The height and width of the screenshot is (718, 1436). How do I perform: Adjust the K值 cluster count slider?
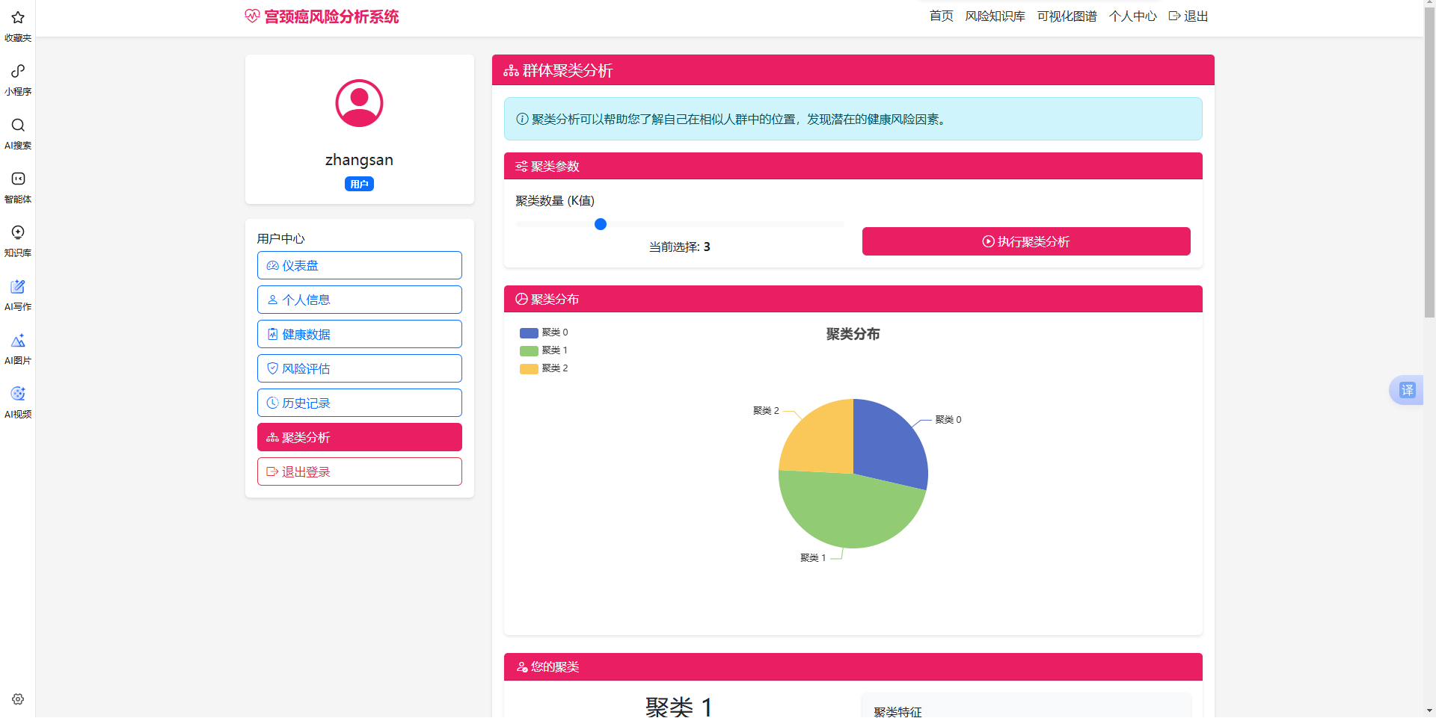(x=601, y=223)
